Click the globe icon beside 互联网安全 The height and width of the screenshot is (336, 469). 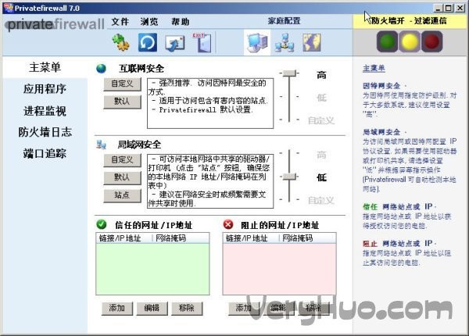pos(101,69)
